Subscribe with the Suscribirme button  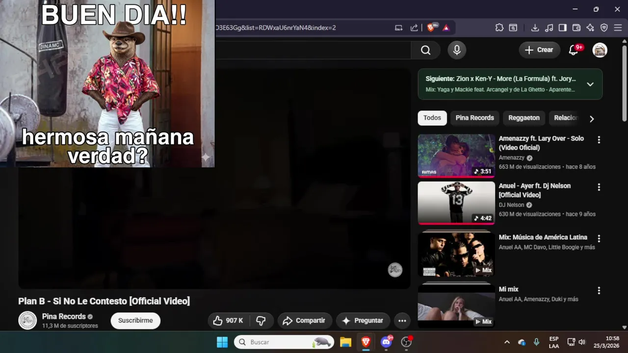(x=135, y=321)
